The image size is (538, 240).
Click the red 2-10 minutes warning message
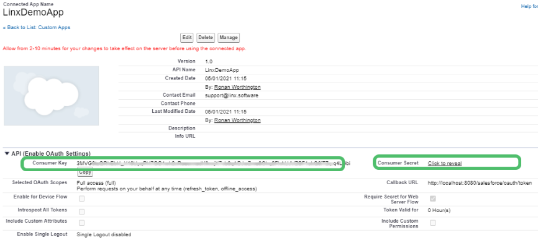pos(124,48)
